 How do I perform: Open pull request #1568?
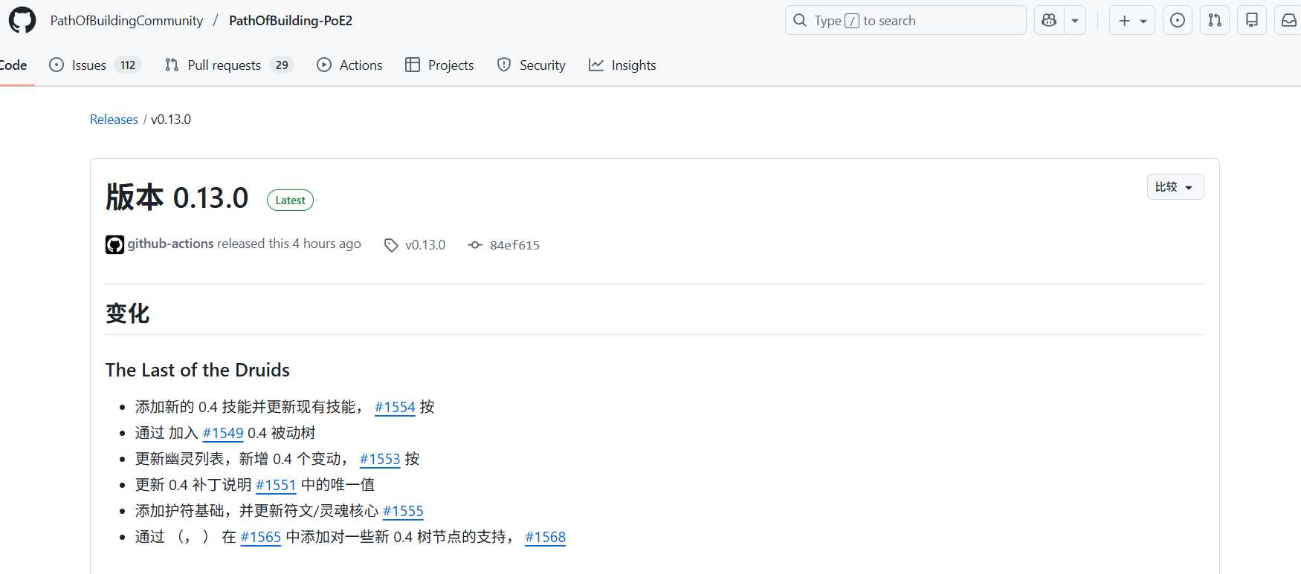pos(546,537)
